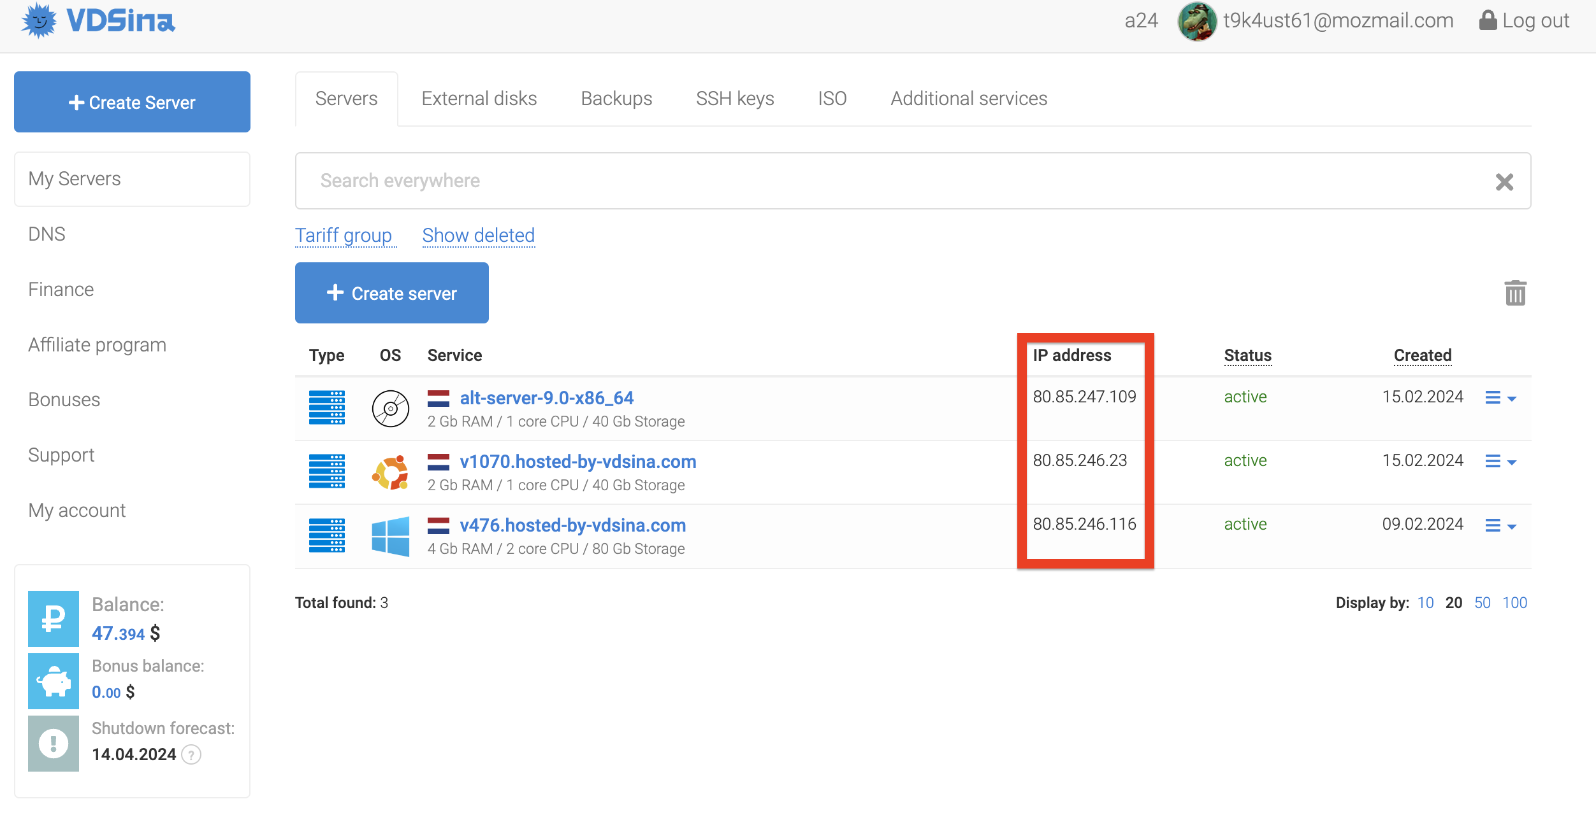The width and height of the screenshot is (1596, 820).
Task: Click into Search everywhere field
Action: coord(913,181)
